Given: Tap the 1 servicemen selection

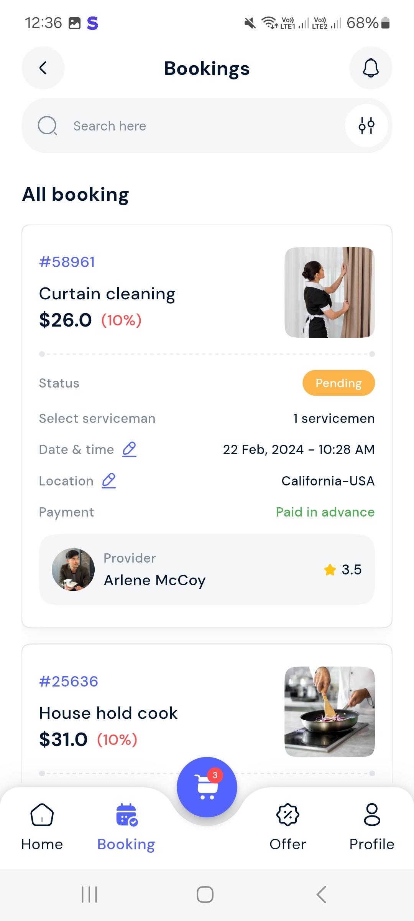Looking at the screenshot, I should (333, 418).
